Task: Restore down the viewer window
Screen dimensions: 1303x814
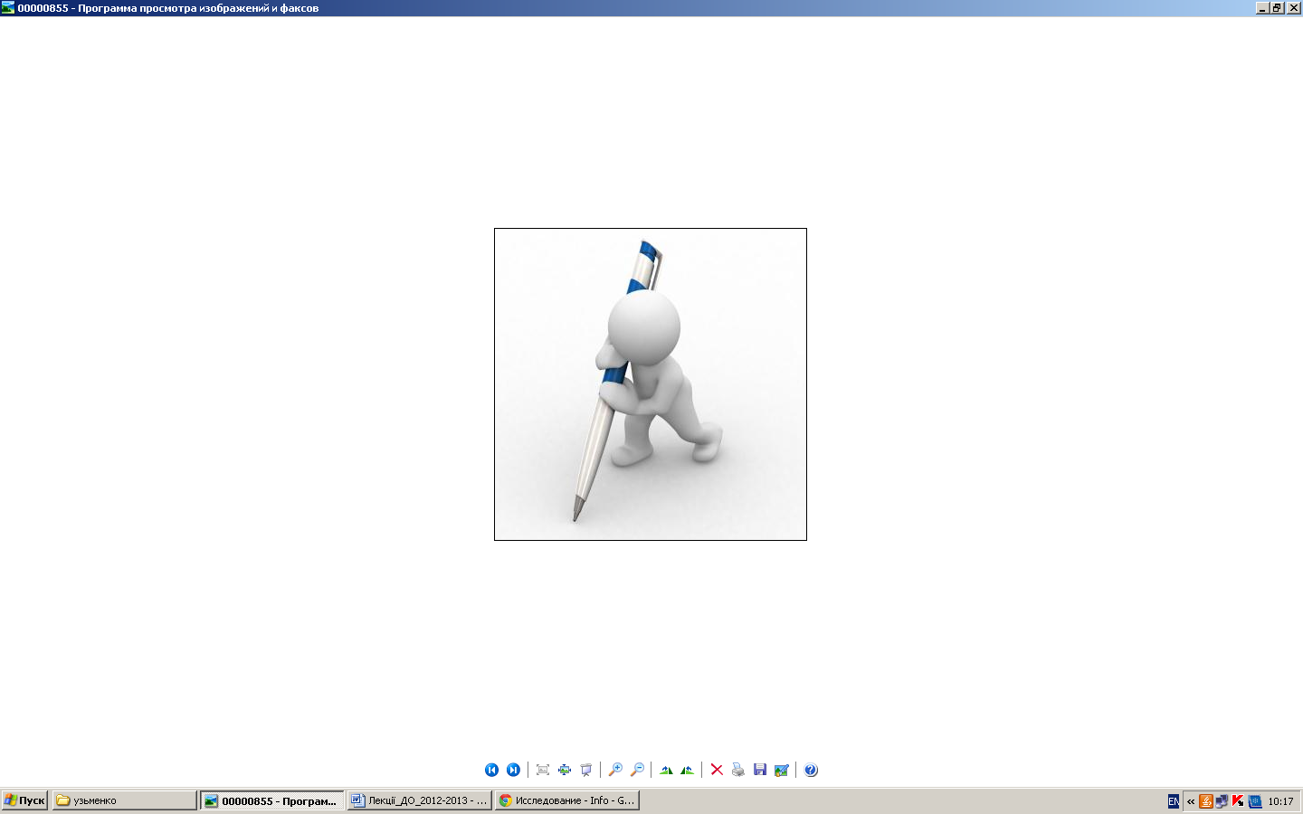Action: [x=1276, y=7]
